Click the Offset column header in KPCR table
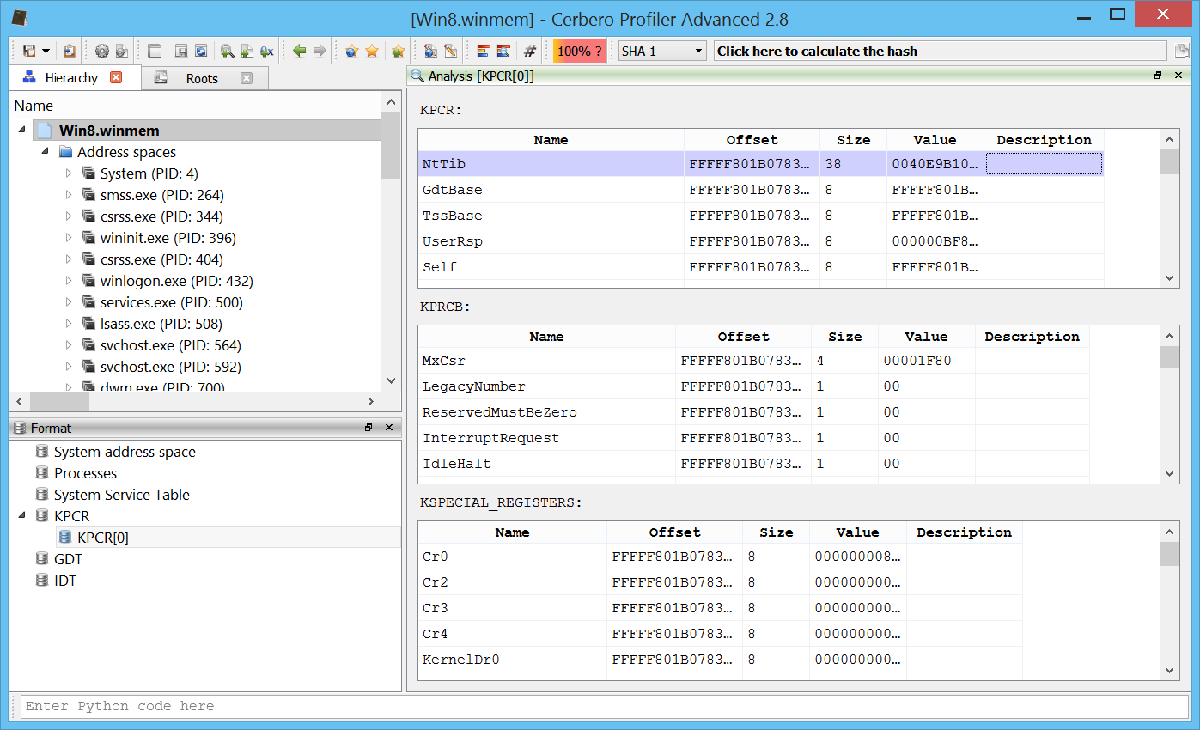Image resolution: width=1200 pixels, height=730 pixels. [x=752, y=140]
